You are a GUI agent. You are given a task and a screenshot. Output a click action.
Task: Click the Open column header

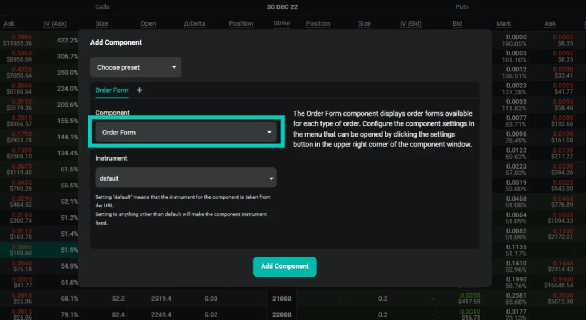148,24
